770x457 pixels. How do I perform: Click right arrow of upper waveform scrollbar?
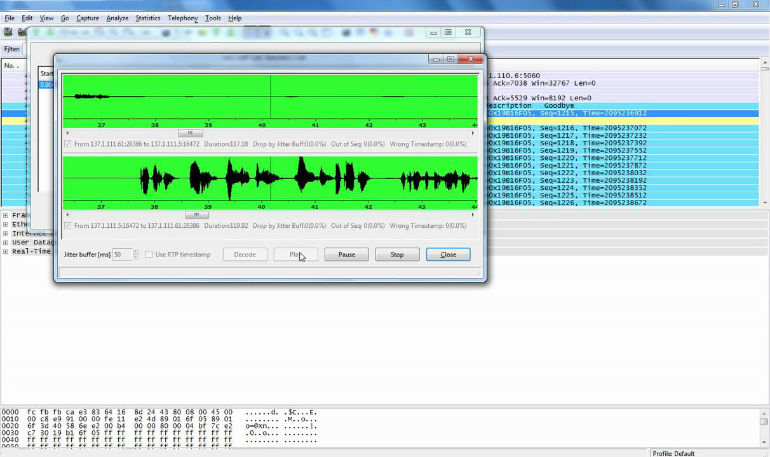click(472, 133)
